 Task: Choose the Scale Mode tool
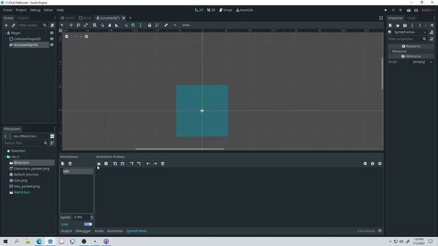(86, 25)
